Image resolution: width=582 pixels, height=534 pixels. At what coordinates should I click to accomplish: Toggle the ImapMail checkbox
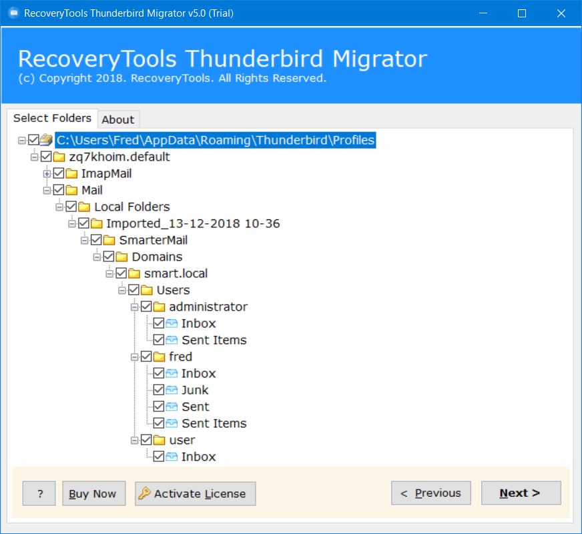pyautogui.click(x=59, y=173)
